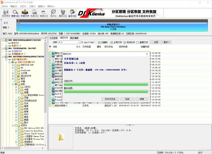
Task: Expand the 主分区(0) tree node
Action: point(6,51)
